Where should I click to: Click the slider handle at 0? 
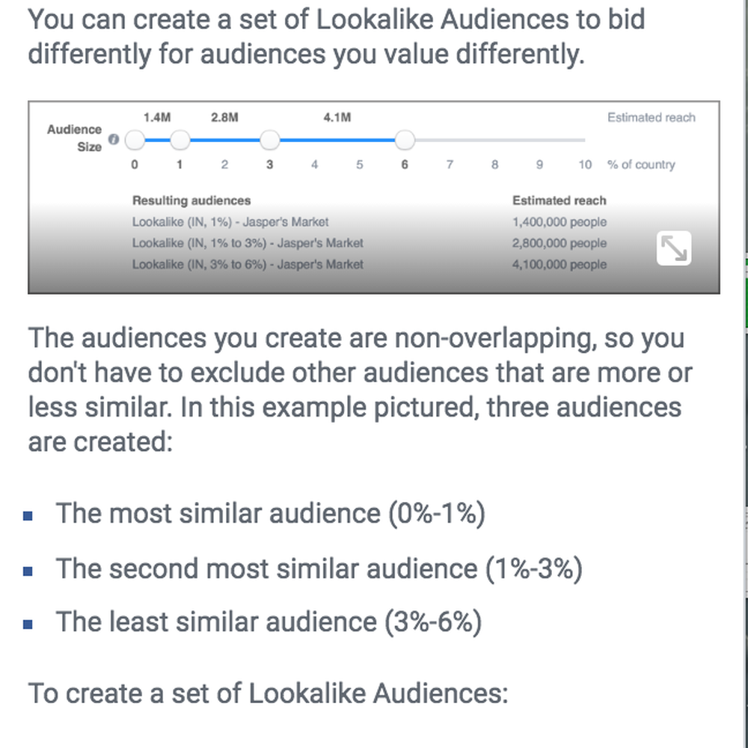(135, 140)
